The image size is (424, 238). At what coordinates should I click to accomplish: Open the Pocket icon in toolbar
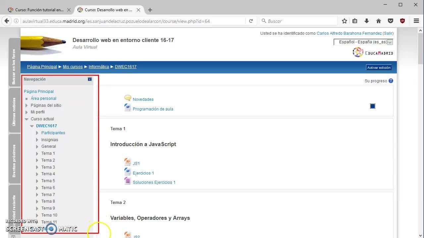coord(391,21)
